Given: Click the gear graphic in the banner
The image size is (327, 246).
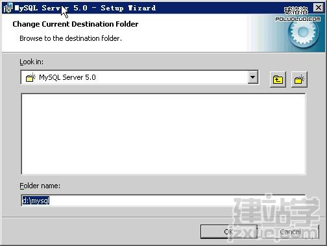Looking at the screenshot, I should pos(303,32).
